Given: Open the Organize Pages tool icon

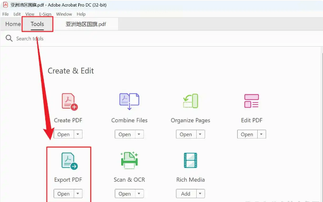Looking at the screenshot, I should [191, 101].
